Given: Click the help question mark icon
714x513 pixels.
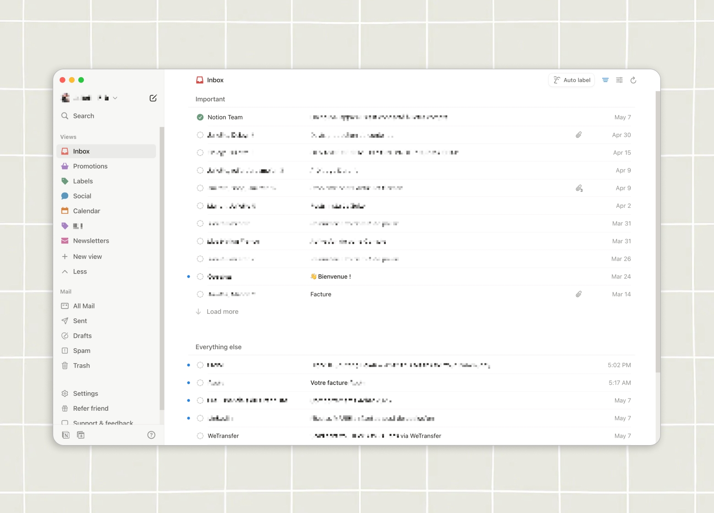Looking at the screenshot, I should point(151,435).
